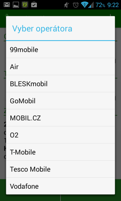Tap the Wi-Fi signal status icon
Screen dimensions: 121x201
coord(84,5)
